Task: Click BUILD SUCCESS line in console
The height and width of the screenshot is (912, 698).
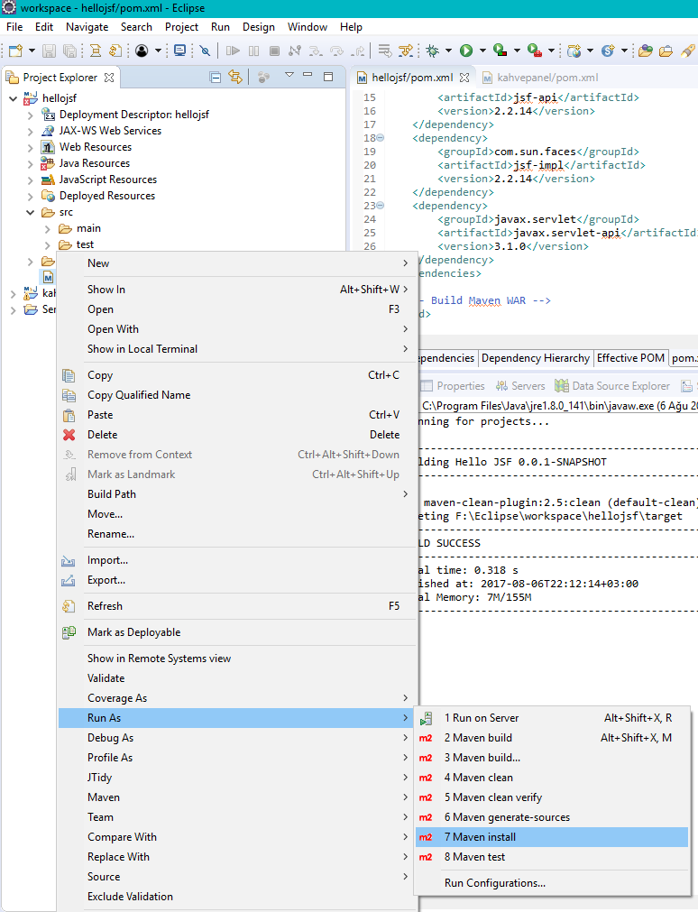Action: (450, 543)
